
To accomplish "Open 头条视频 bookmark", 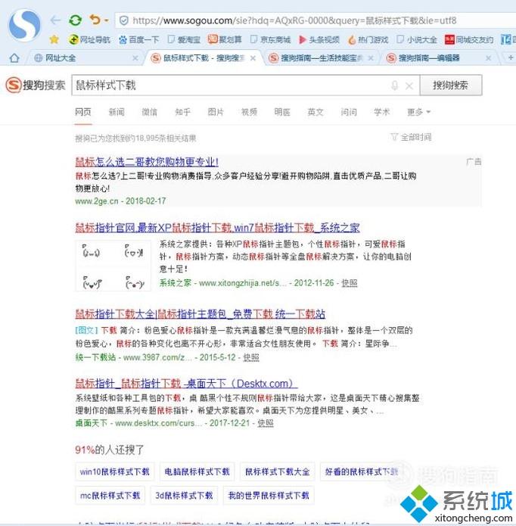I will pos(319,39).
